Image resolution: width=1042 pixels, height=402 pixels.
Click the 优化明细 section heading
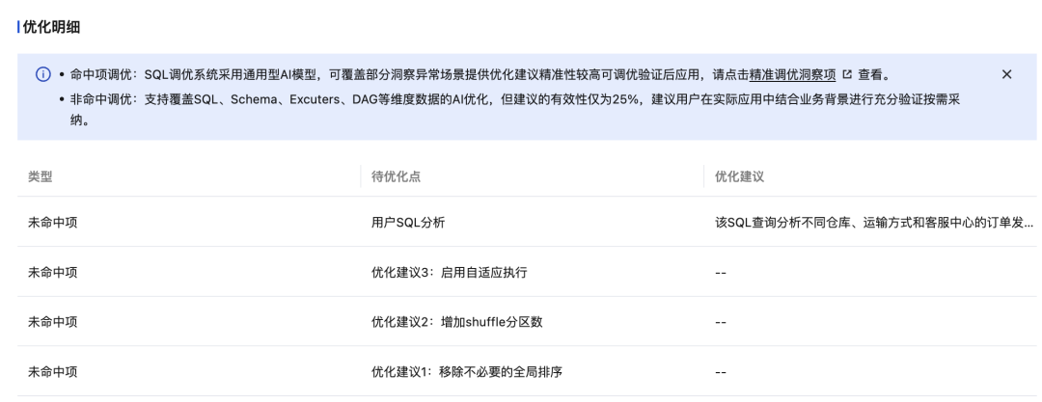click(51, 27)
